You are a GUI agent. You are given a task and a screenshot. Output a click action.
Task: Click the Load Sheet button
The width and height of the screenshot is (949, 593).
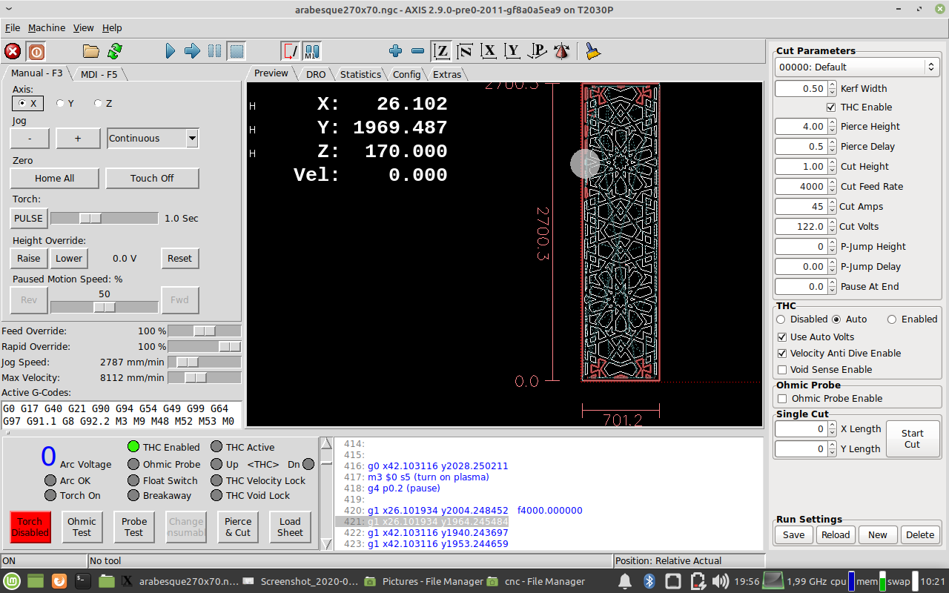290,527
